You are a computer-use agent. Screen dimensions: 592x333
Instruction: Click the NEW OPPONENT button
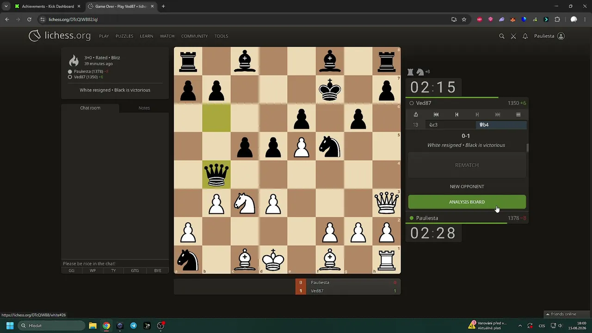point(467,186)
